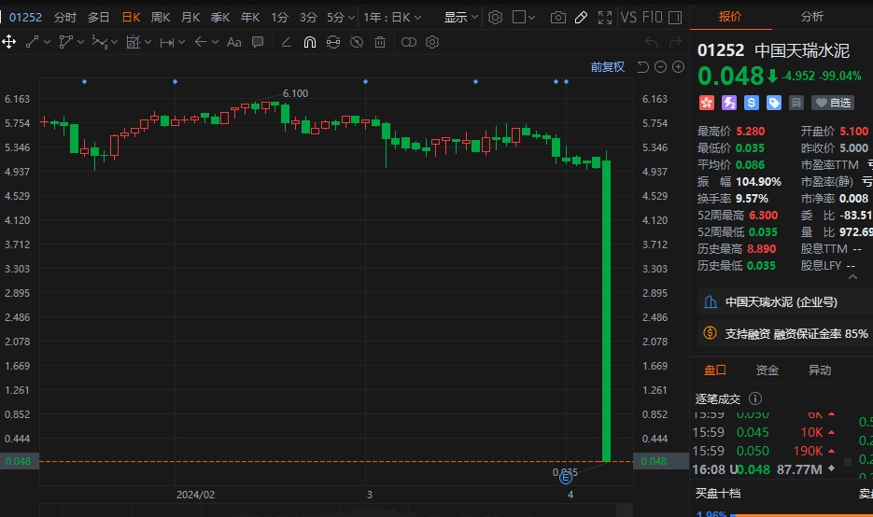This screenshot has height=517, width=873.
Task: Click the zoom out minus icon
Action: point(660,66)
